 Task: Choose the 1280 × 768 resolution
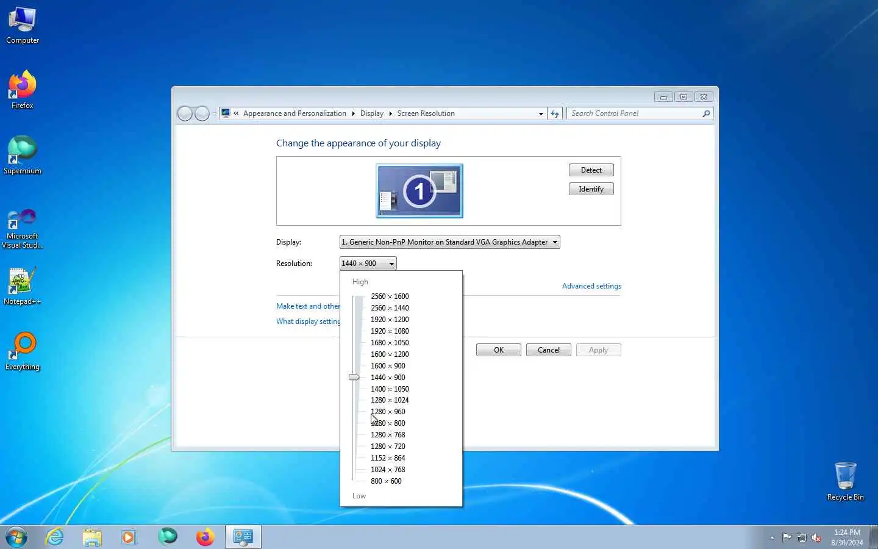click(x=388, y=435)
